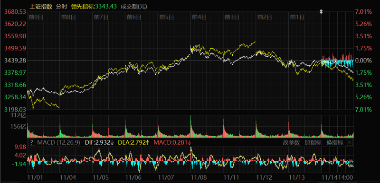Click the DEA:2.792 value
Viewport: 380px width, 183px height.
[x=133, y=142]
